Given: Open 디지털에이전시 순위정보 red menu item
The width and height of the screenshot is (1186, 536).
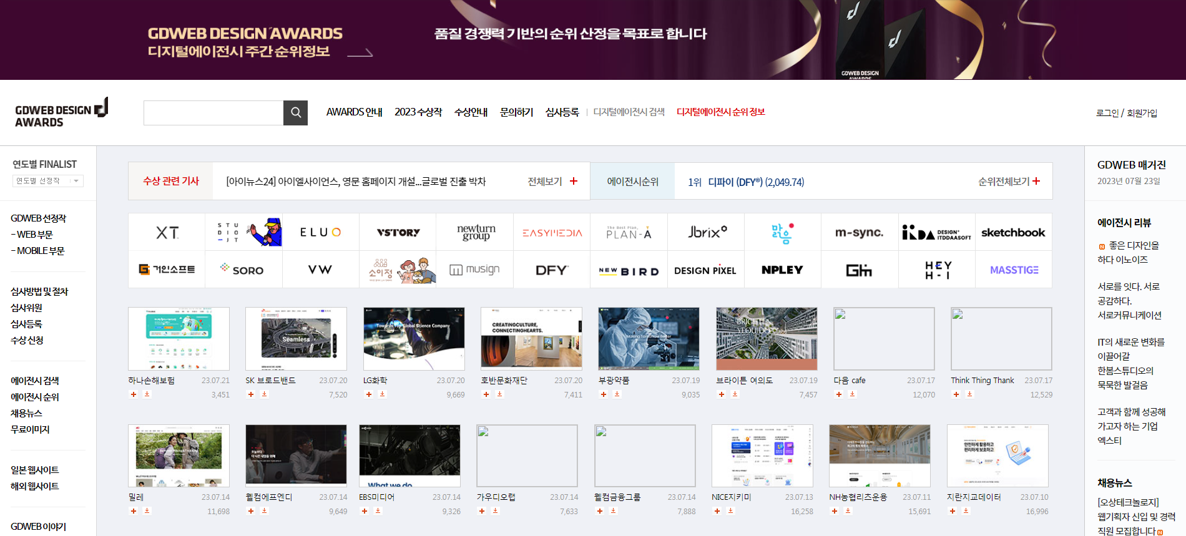Looking at the screenshot, I should tap(721, 112).
